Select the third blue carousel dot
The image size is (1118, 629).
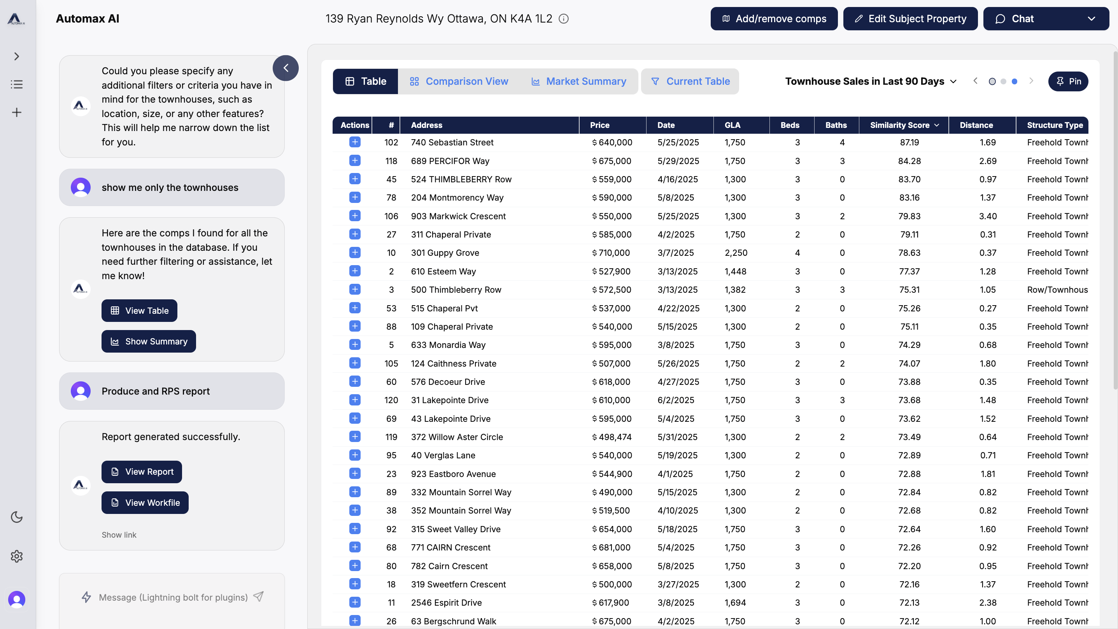pyautogui.click(x=1014, y=82)
